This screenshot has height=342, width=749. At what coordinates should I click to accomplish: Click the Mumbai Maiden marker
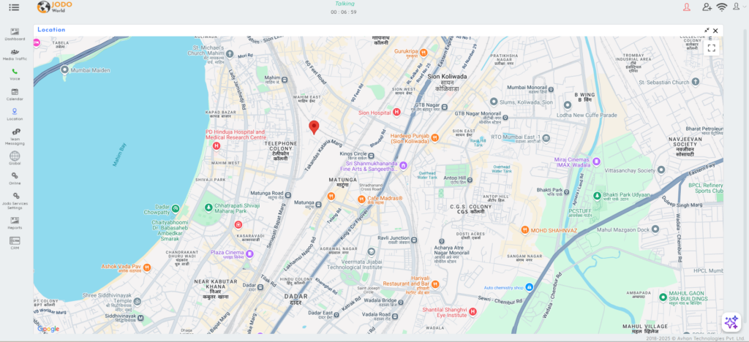(x=65, y=70)
